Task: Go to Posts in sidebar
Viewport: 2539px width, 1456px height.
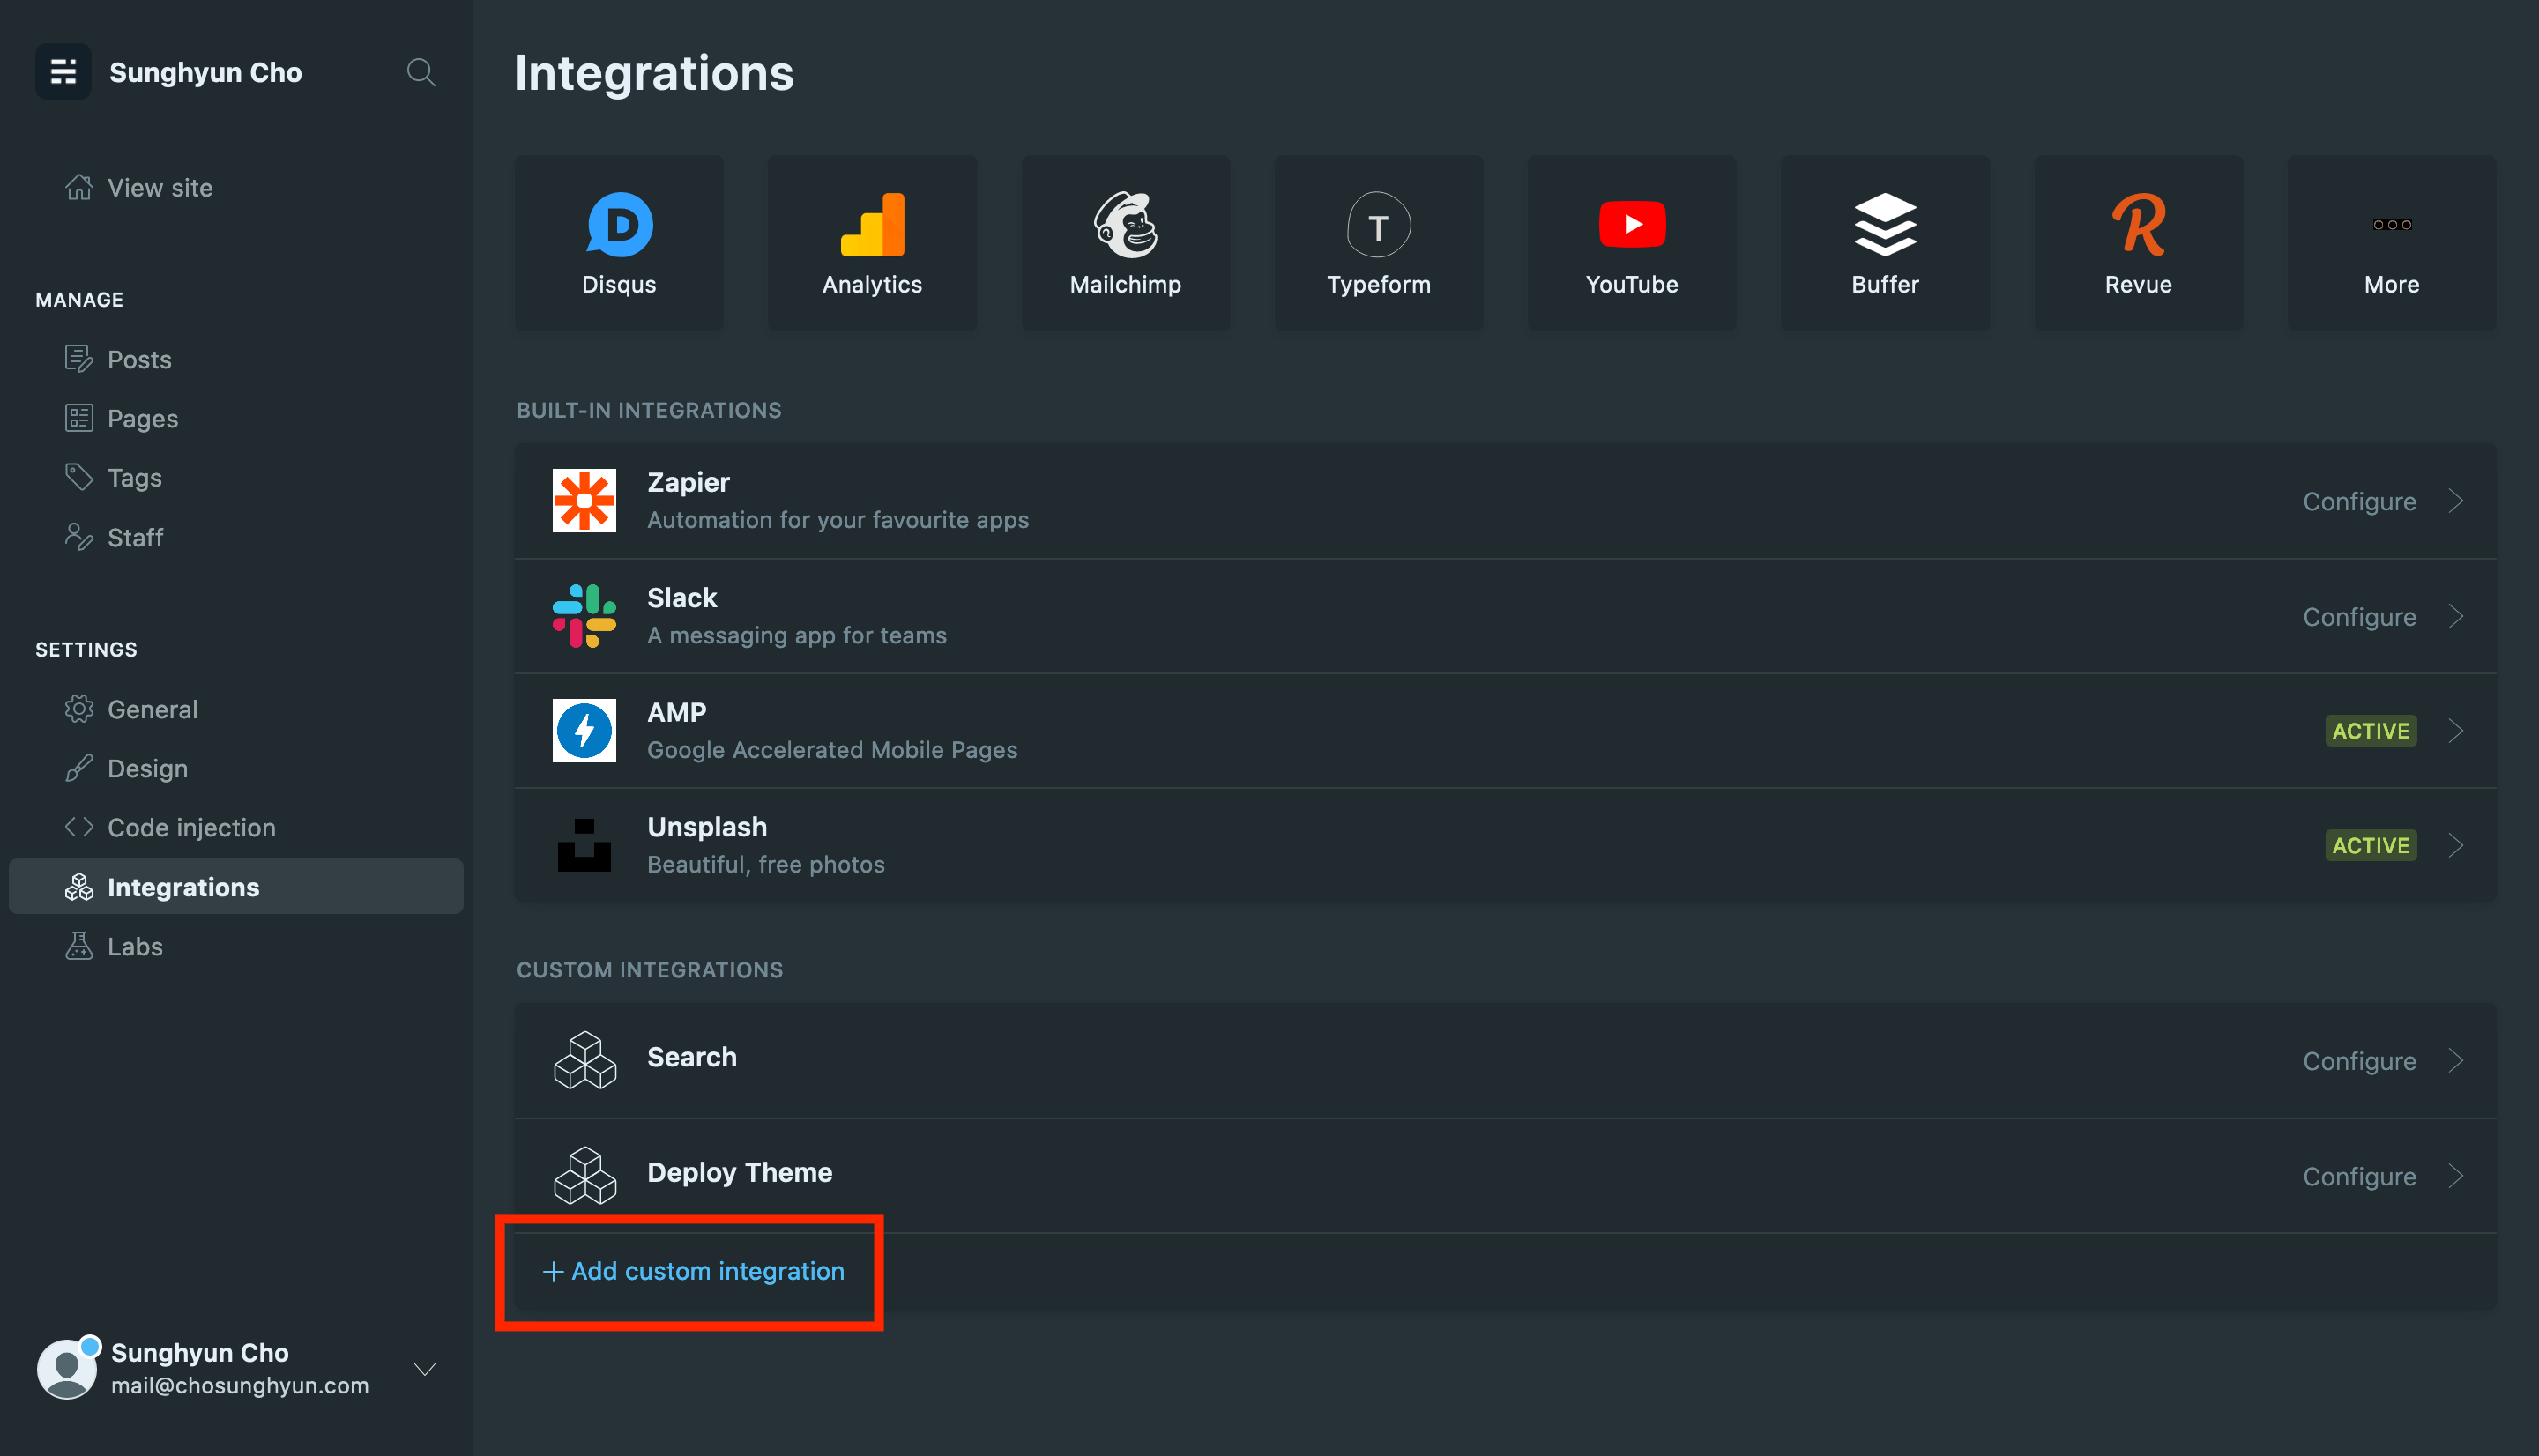Action: click(139, 359)
